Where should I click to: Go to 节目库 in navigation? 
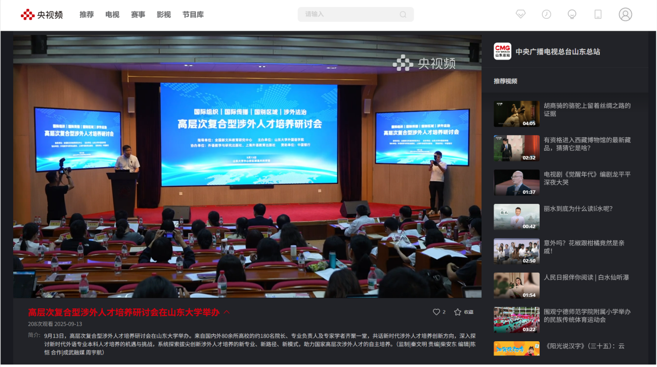(x=193, y=15)
